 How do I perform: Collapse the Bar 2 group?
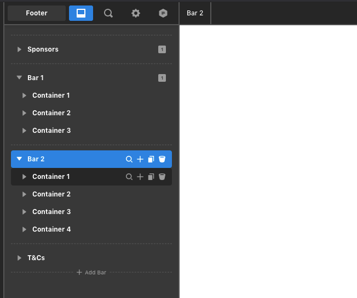19,159
